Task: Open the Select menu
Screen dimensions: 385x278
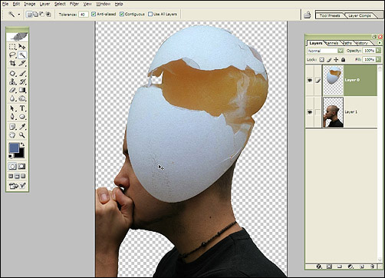Action: (60, 4)
